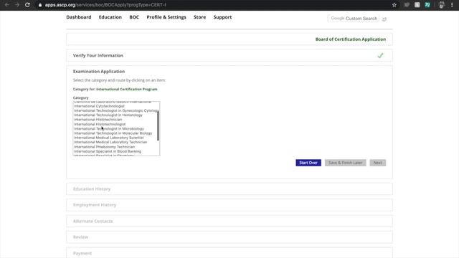This screenshot has width=459, height=258.
Task: Select International Cytotechnologist in the list
Action: 99,106
